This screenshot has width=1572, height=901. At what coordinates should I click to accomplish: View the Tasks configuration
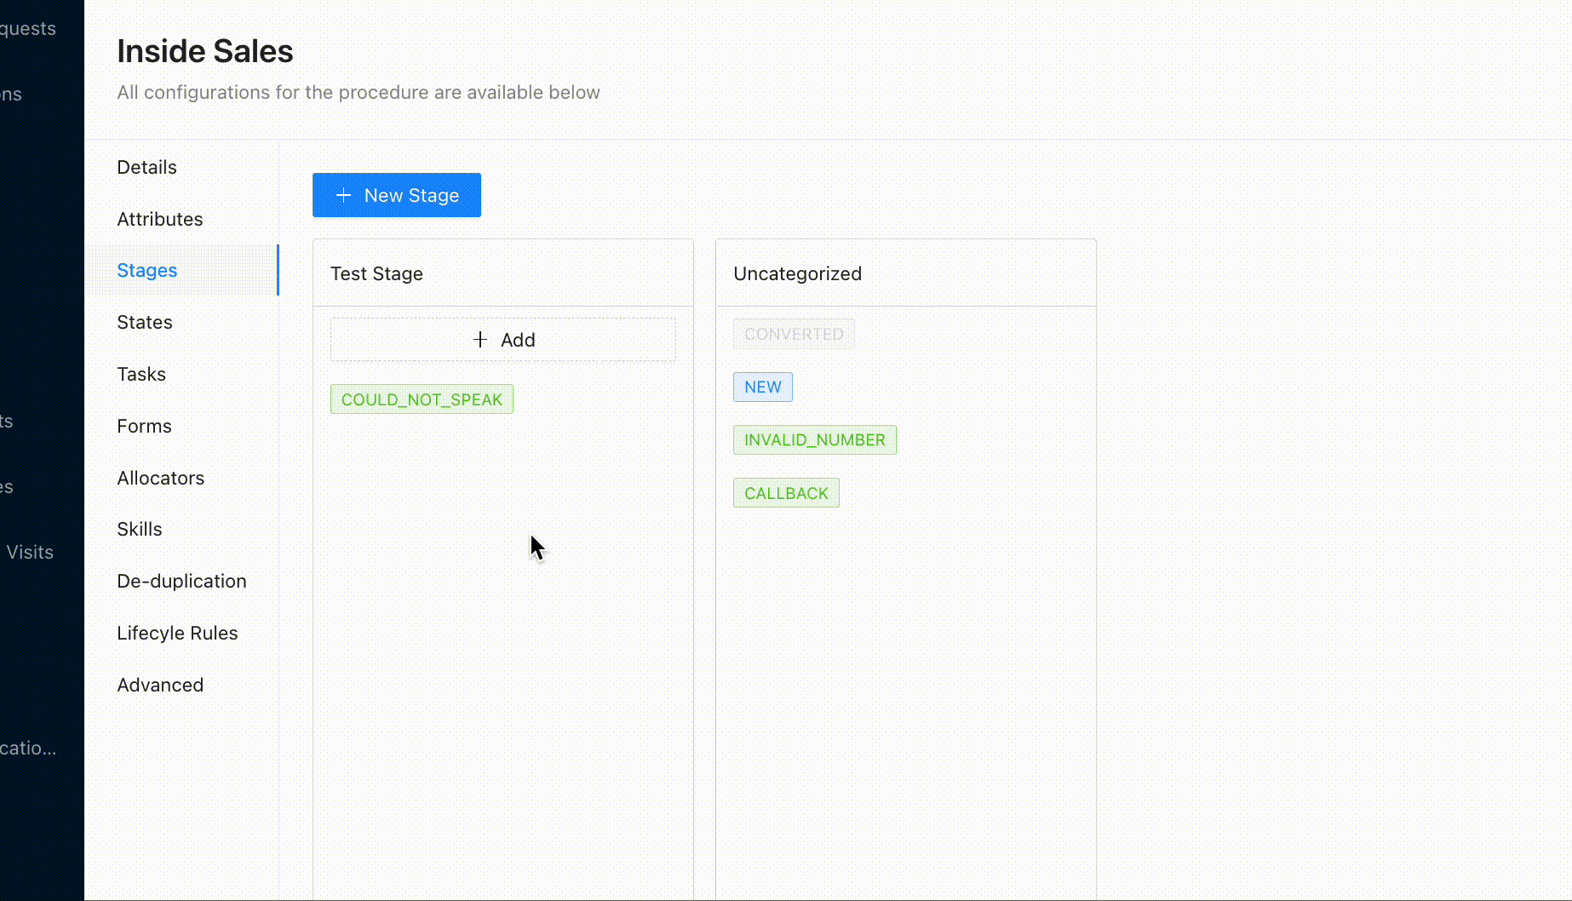pos(141,374)
